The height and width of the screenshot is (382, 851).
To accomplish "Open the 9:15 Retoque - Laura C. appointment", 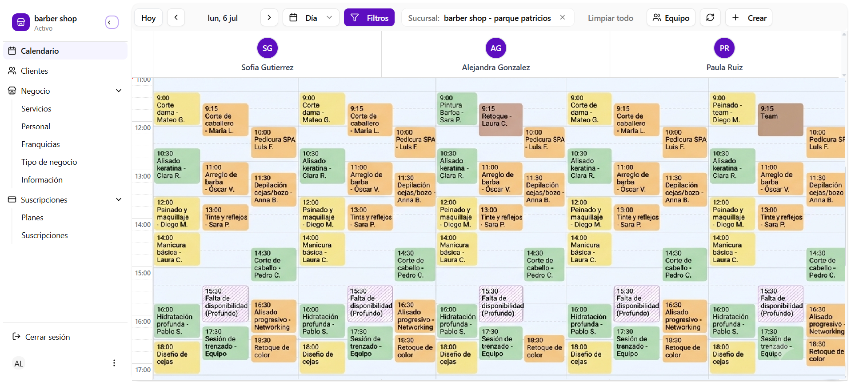I will coord(501,119).
